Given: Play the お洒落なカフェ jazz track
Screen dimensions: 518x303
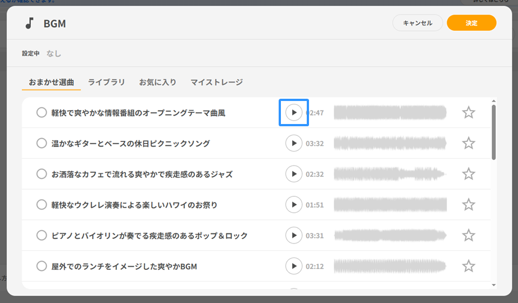Looking at the screenshot, I should (293, 174).
